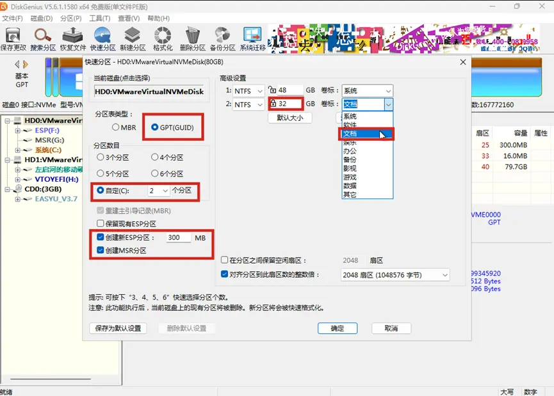Viewport: 554px width, 396px height.
Task: Click the Backup Partition (备份分区) icon
Action: (223, 39)
